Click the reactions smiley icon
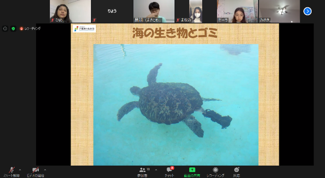The width and height of the screenshot is (325, 178). 236,172
